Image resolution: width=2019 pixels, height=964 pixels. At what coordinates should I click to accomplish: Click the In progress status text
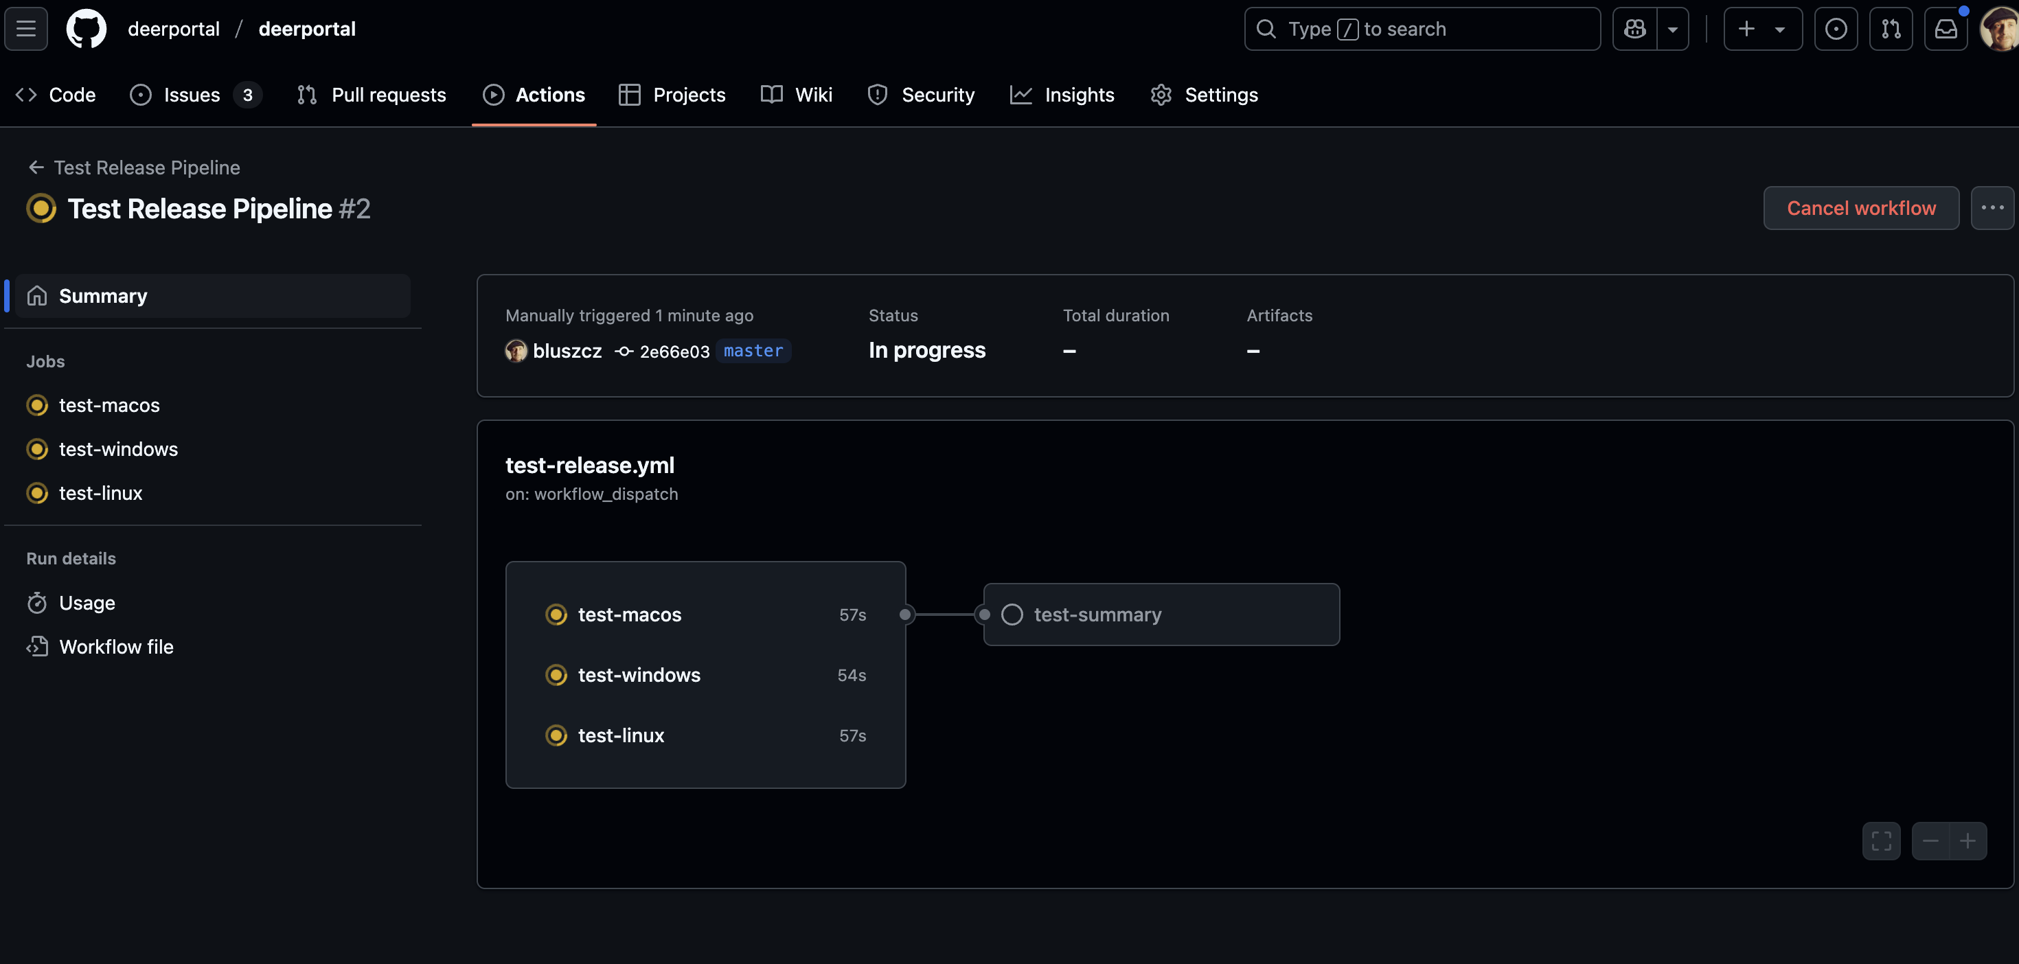927,350
